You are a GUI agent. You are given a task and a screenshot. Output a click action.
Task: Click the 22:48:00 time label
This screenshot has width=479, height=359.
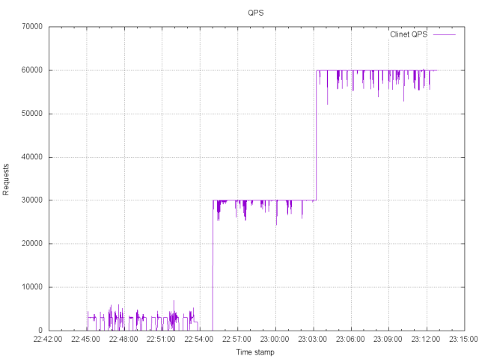tap(123, 339)
